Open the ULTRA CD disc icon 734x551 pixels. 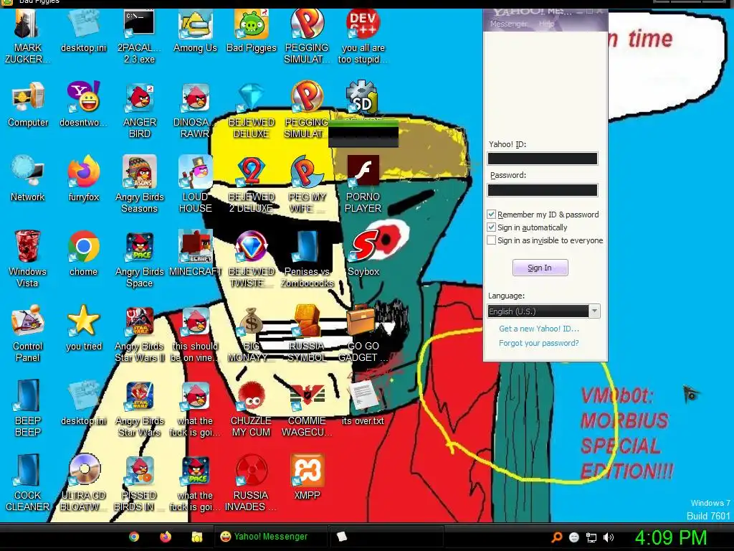pos(84,482)
